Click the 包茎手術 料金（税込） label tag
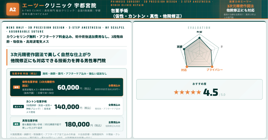 coord(25,73)
